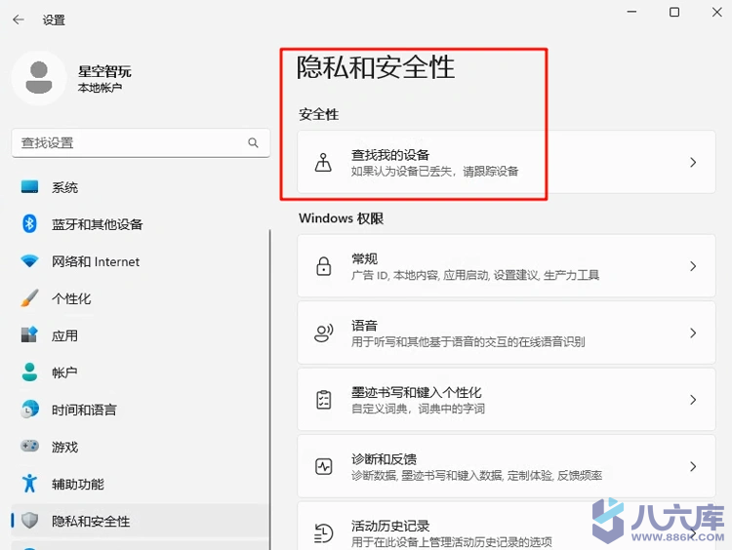The width and height of the screenshot is (732, 550).
Task: Click the Windows 权限 section heading
Action: [342, 218]
